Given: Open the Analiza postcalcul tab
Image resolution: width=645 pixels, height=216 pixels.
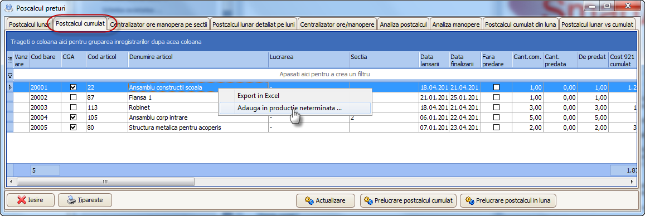Looking at the screenshot, I should click(404, 24).
